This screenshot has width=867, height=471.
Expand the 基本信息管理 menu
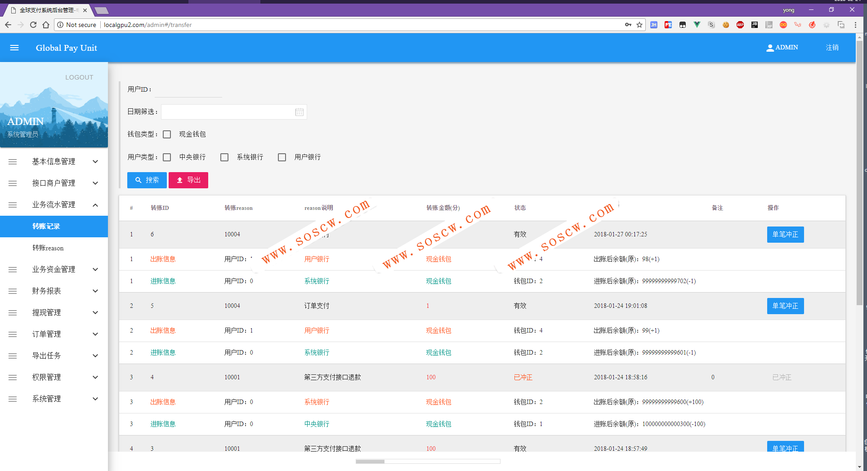click(54, 161)
